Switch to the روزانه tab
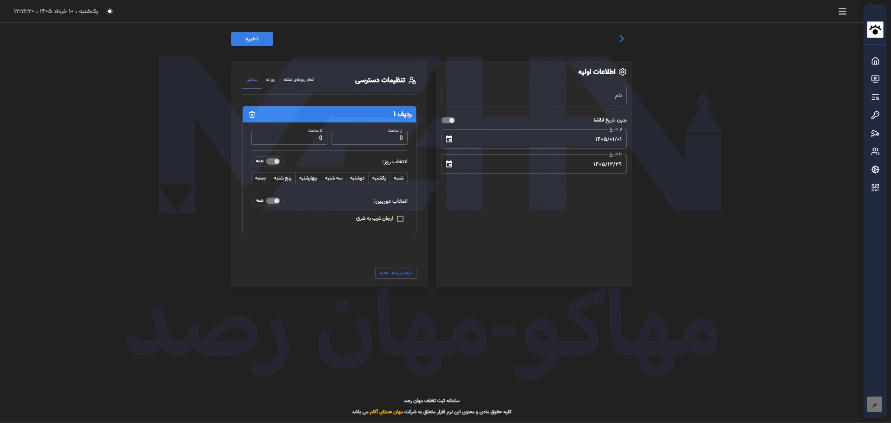The image size is (891, 423). (271, 80)
